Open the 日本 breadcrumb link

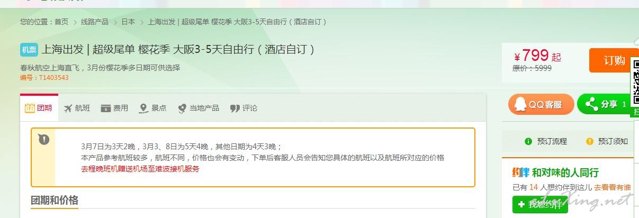point(128,22)
